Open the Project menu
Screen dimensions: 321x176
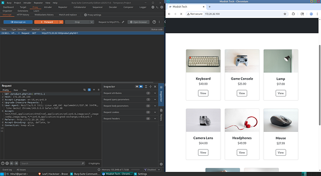pos(17,3)
